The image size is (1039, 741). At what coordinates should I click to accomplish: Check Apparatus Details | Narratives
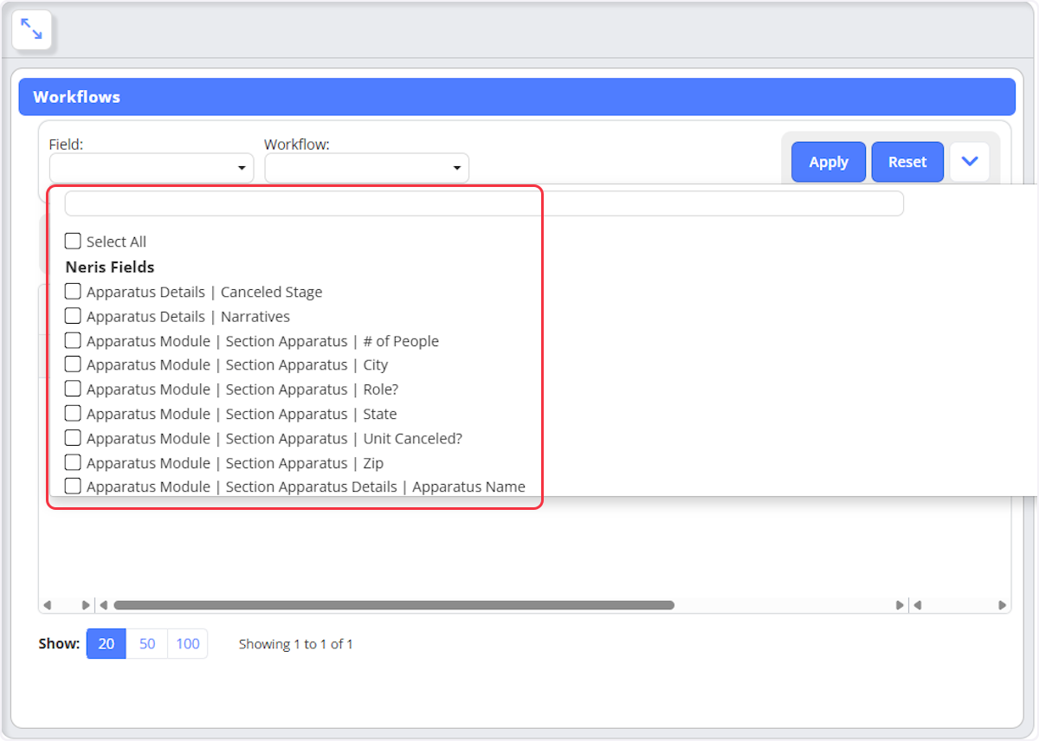click(x=73, y=316)
